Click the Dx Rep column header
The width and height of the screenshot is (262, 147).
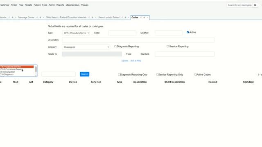coord(73,82)
